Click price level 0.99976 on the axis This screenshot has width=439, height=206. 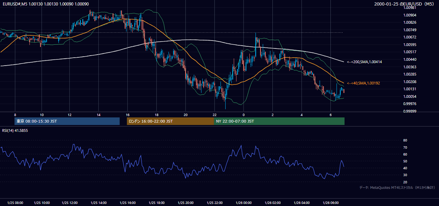410,104
